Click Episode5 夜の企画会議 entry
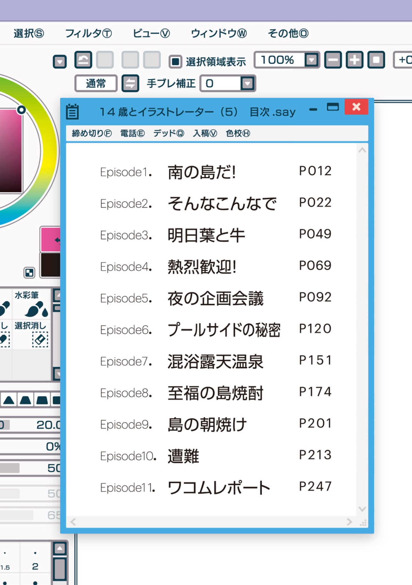 coord(216,298)
